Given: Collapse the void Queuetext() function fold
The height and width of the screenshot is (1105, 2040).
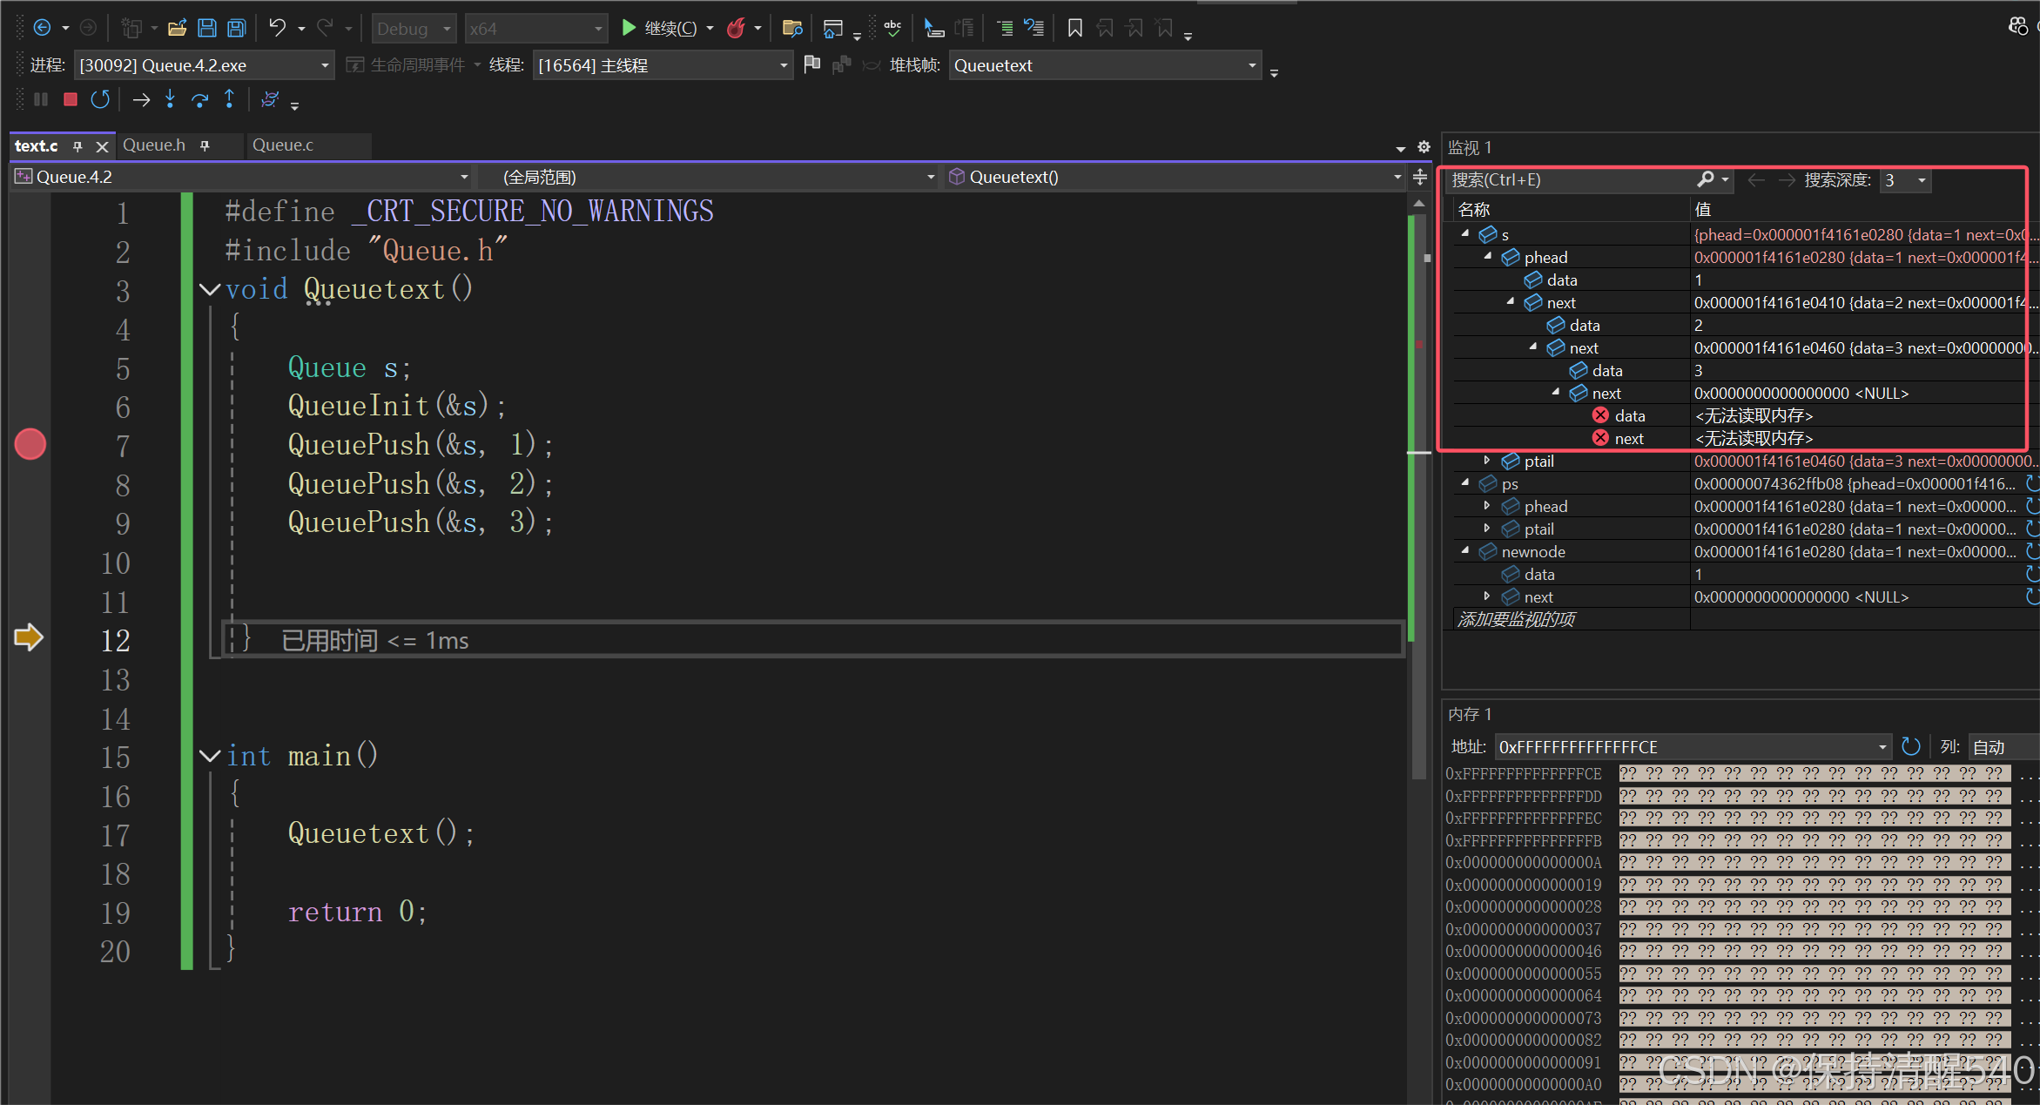Looking at the screenshot, I should tap(210, 289).
